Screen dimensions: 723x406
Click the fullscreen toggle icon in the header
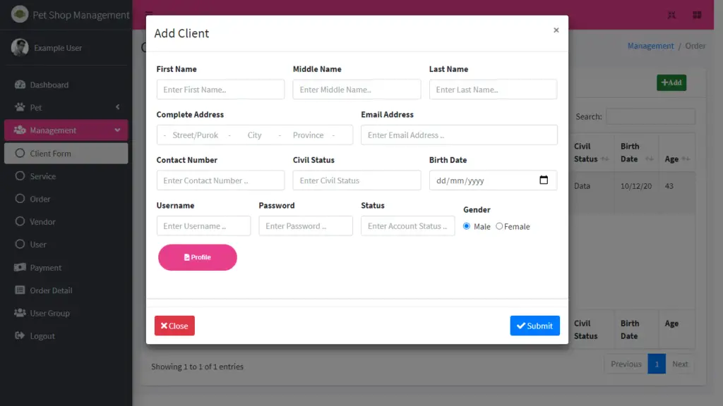[671, 14]
